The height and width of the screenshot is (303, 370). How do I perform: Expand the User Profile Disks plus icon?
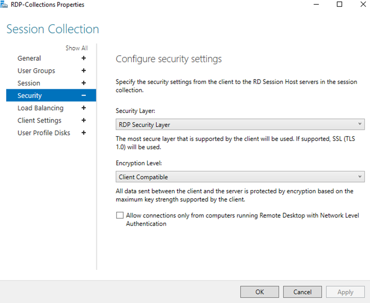point(84,133)
